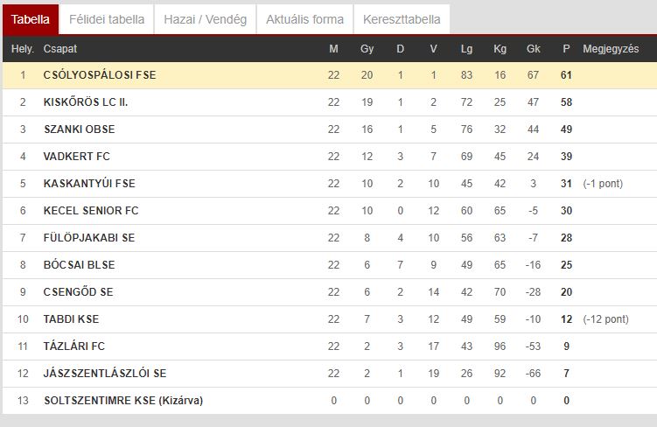The height and width of the screenshot is (427, 657).
Task: Open the Kereszttabella tab
Action: click(402, 19)
